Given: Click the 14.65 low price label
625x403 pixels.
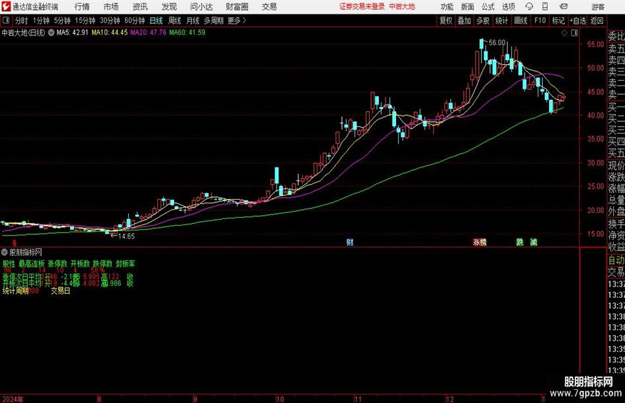Looking at the screenshot, I should pos(126,236).
